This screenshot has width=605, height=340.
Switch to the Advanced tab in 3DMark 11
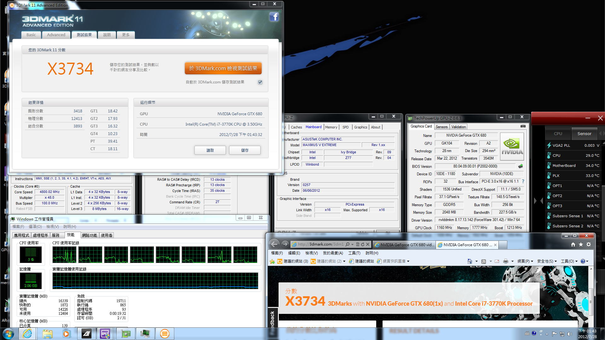click(56, 35)
